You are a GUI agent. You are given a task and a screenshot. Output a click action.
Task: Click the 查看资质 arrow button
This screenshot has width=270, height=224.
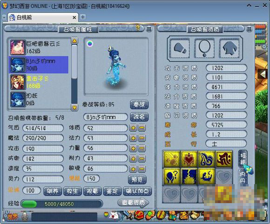click(x=133, y=203)
